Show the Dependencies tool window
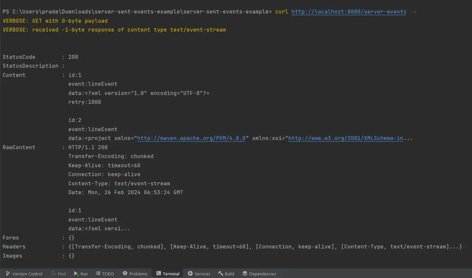Screen dimensions: 472x278 tap(263, 274)
